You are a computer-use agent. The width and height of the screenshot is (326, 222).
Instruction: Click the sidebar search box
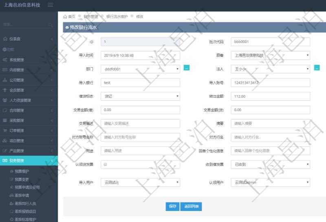[x=26, y=25]
